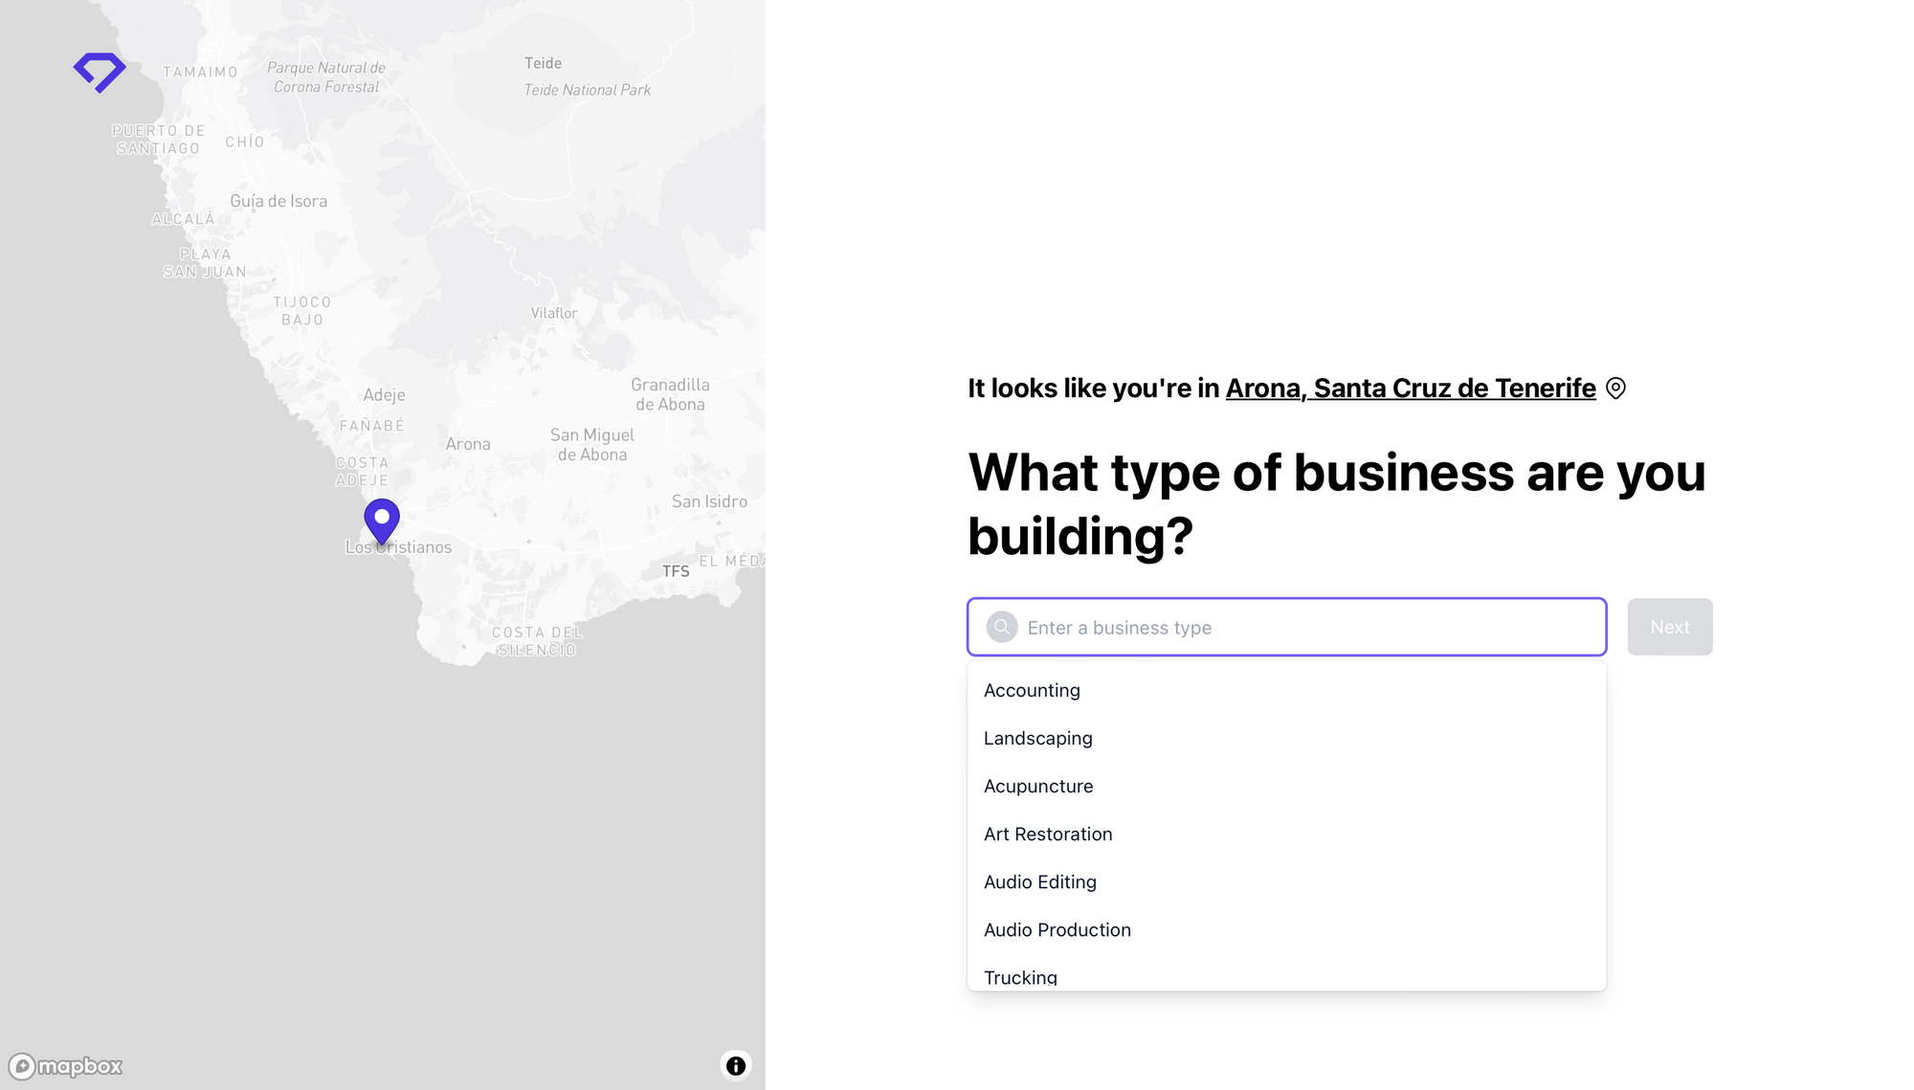1914x1090 pixels.
Task: Click the Teide National Park map label
Action: point(587,90)
